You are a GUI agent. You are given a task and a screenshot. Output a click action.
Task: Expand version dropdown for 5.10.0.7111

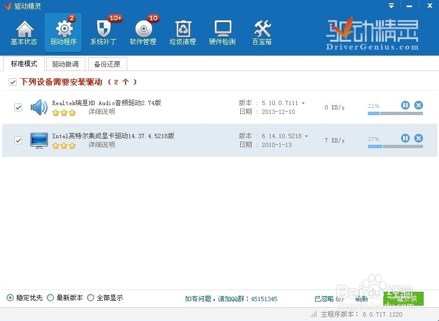[x=303, y=104]
